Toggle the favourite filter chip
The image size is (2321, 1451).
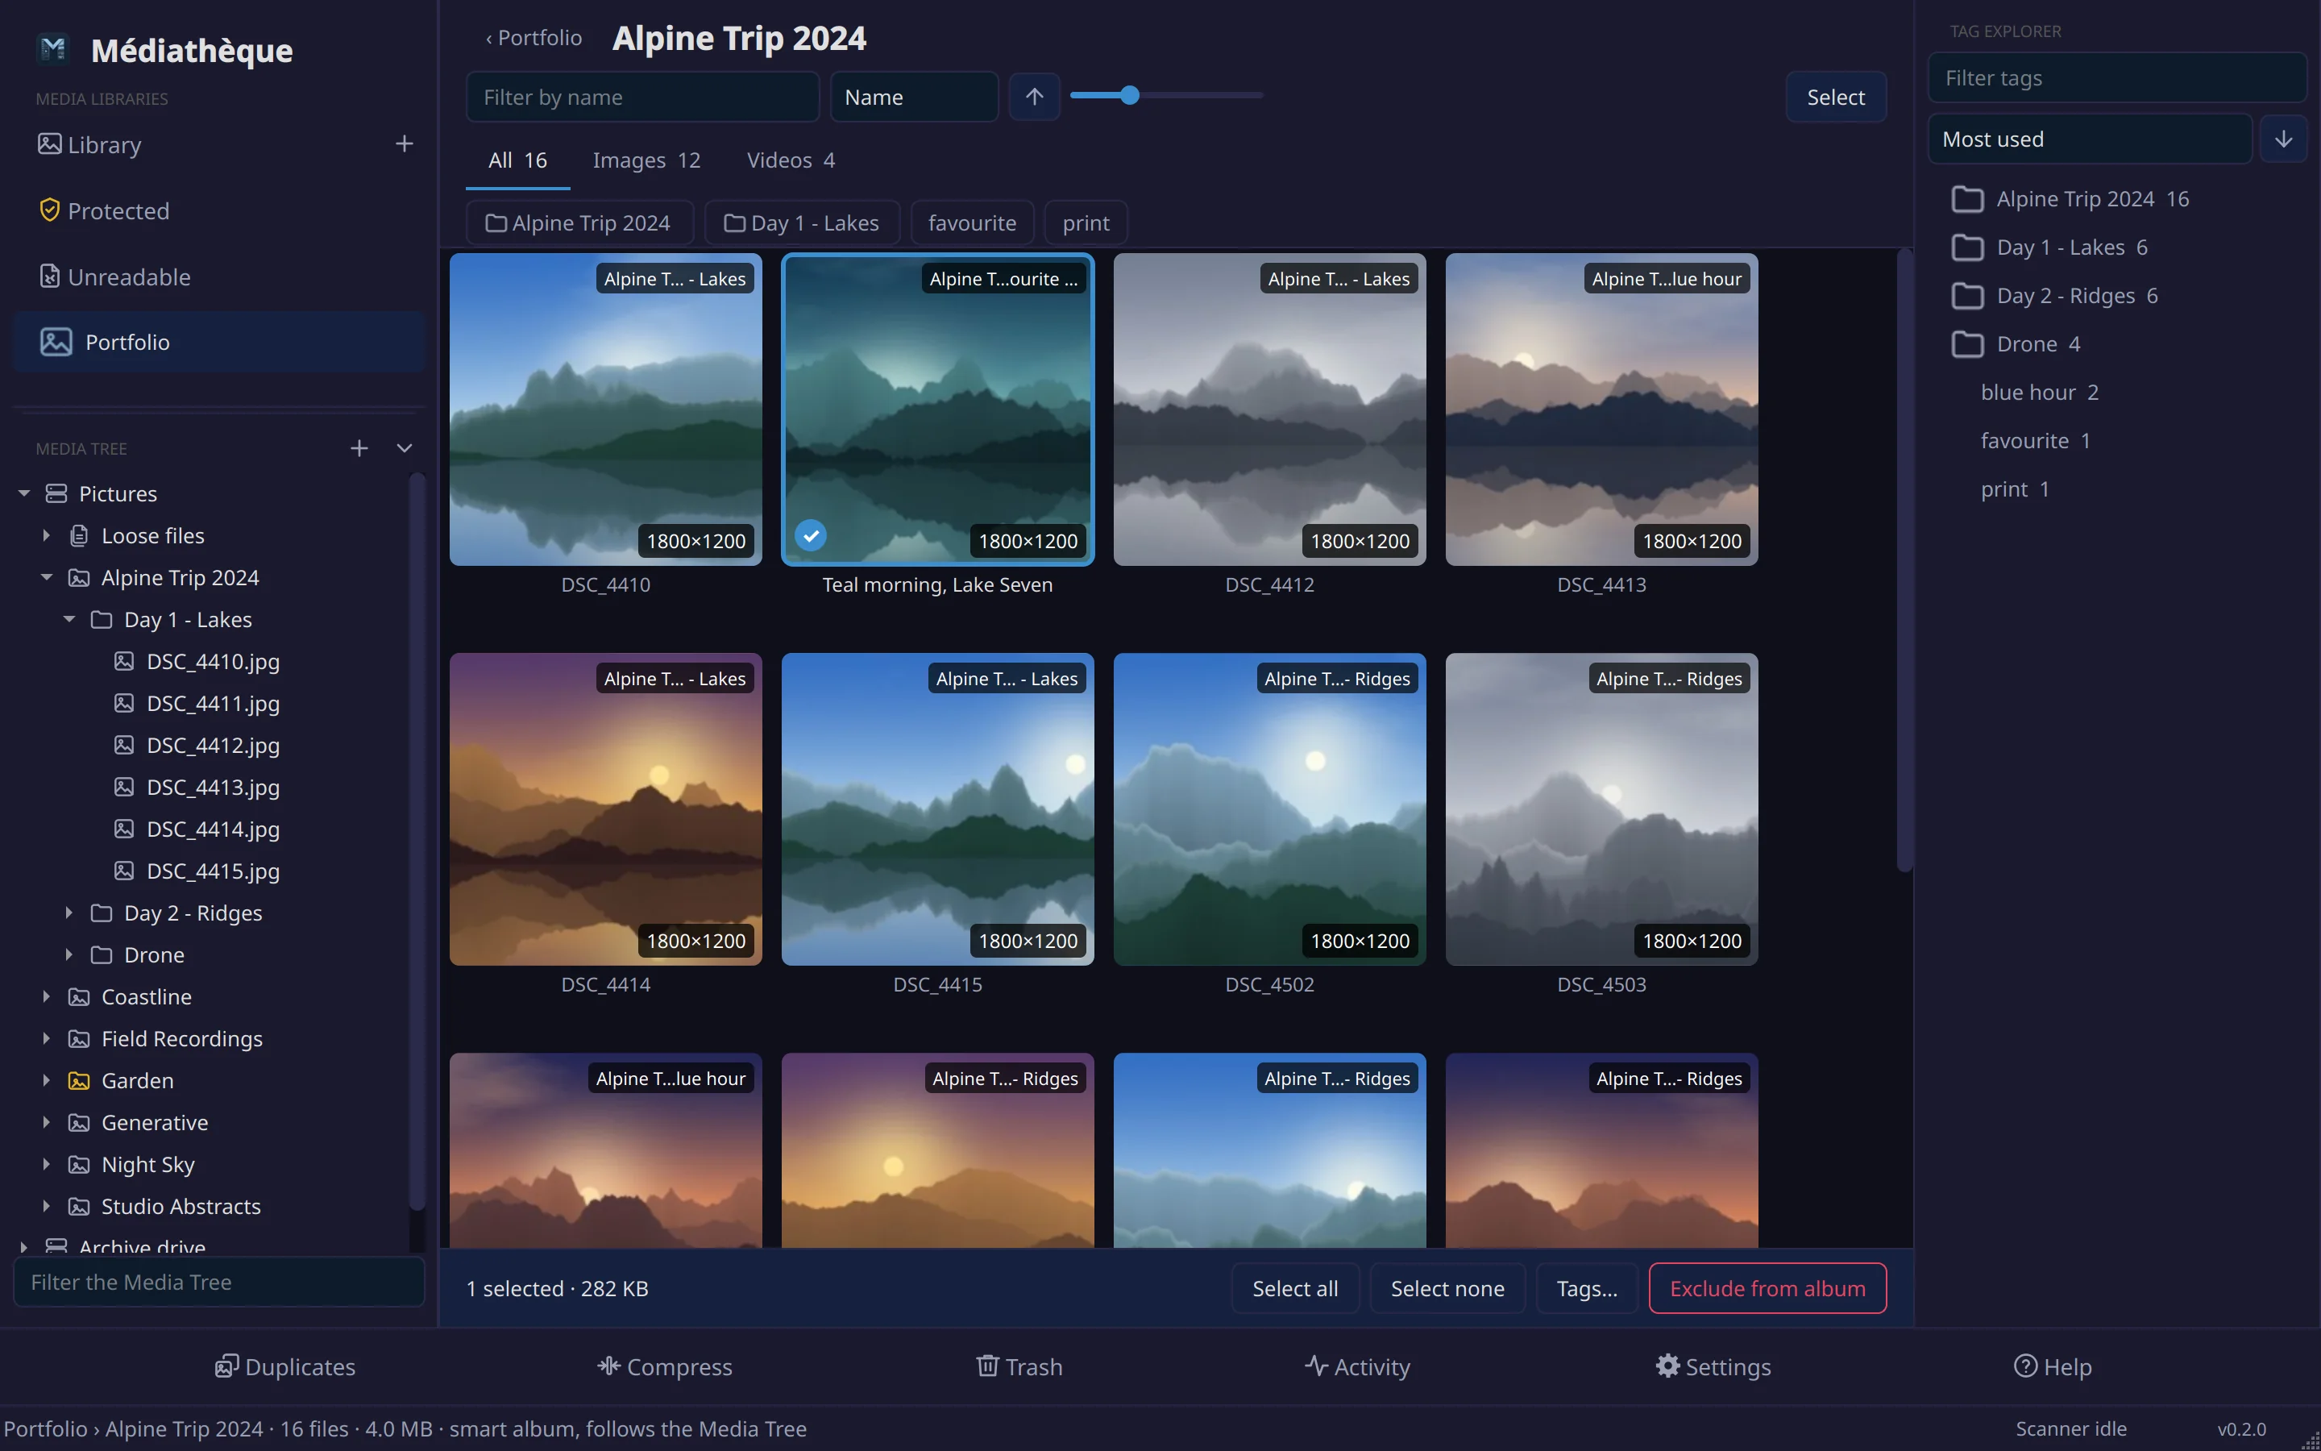[972, 222]
